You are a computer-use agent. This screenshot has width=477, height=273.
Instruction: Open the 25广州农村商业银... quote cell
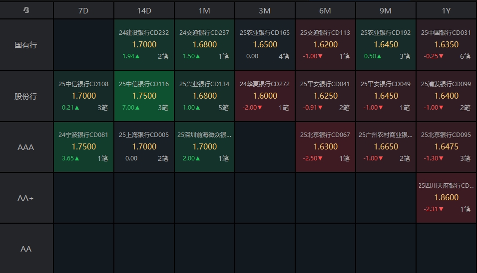tap(386, 147)
